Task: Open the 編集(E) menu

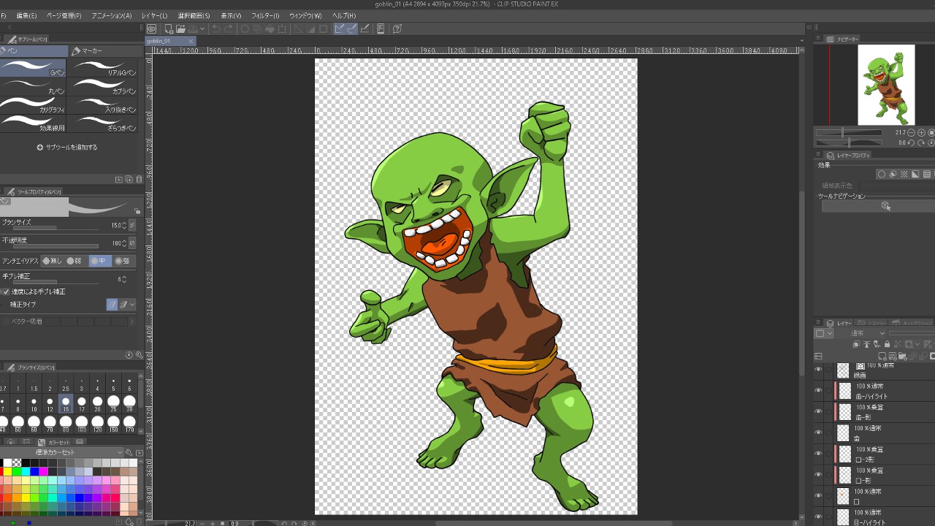Action: click(26, 15)
